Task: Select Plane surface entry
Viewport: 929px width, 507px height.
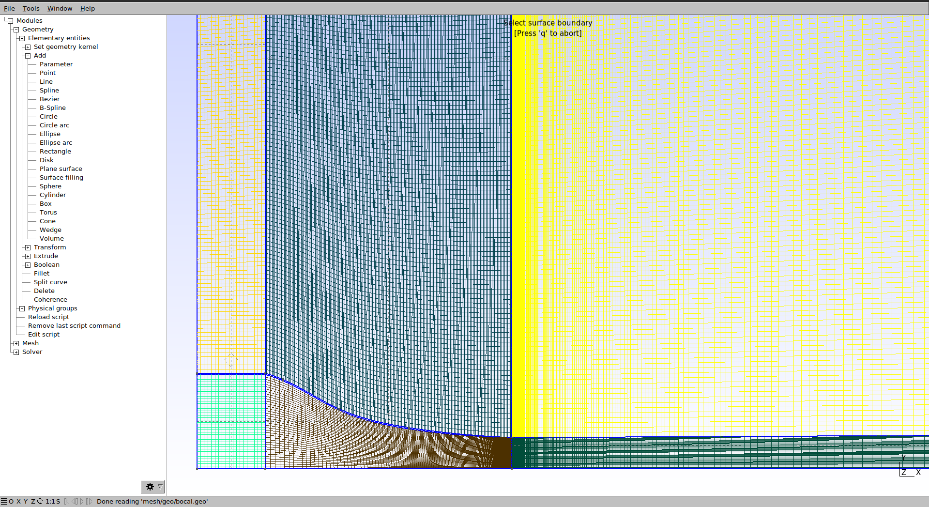Action: click(61, 169)
